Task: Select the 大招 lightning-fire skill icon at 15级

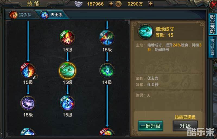Action: [x=28, y=71]
